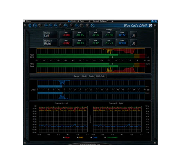Click the max Peak value -0.02
Viewport: 180px width, 163px height.
pyautogui.click(x=66, y=43)
